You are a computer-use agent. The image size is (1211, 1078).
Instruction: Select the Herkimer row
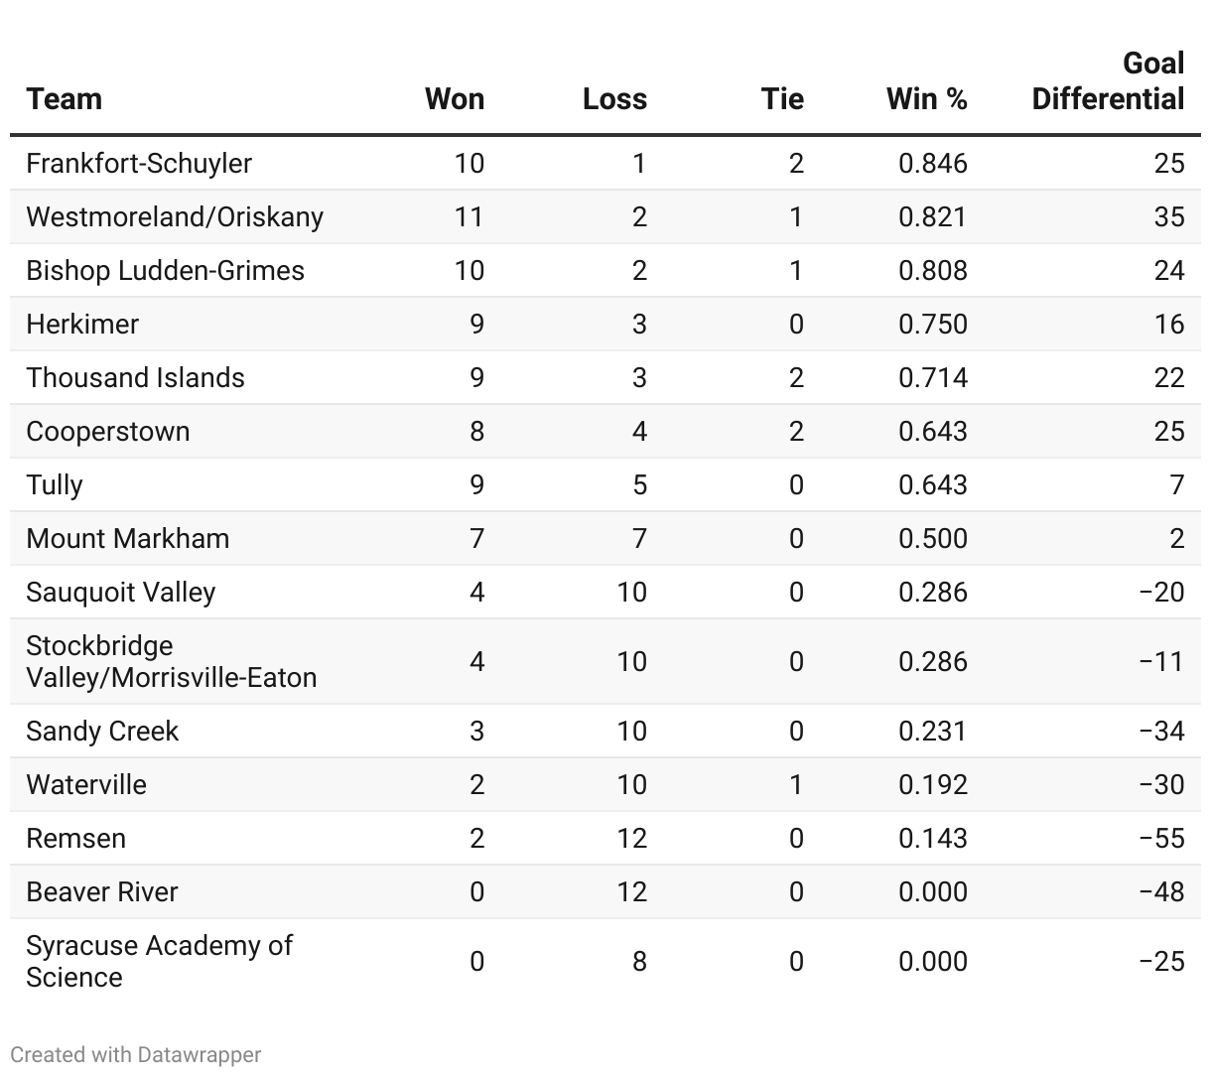(605, 325)
